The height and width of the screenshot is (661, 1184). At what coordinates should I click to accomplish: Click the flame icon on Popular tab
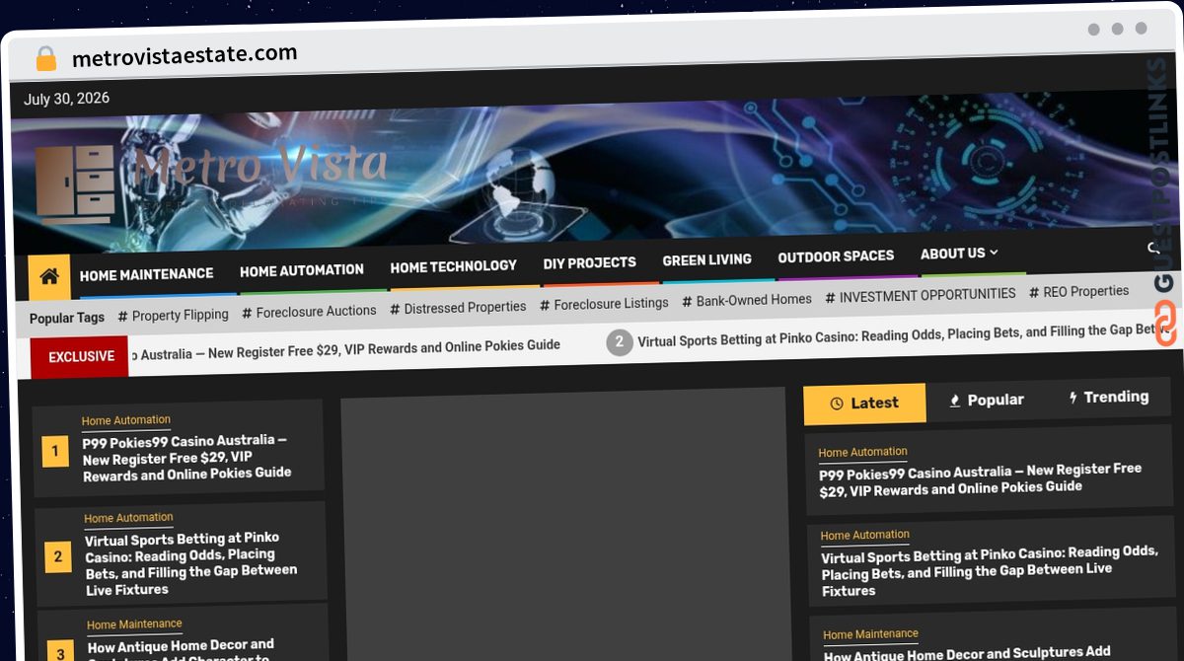pos(954,401)
